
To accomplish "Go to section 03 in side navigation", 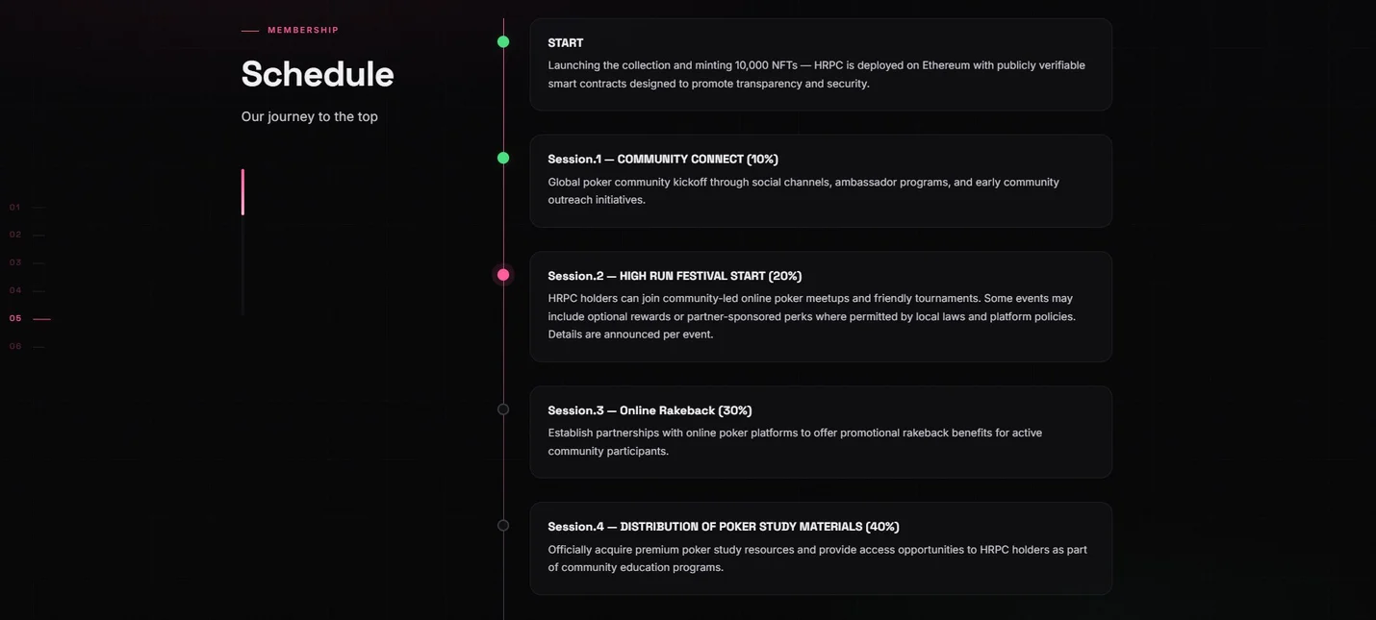I will click(x=27, y=262).
